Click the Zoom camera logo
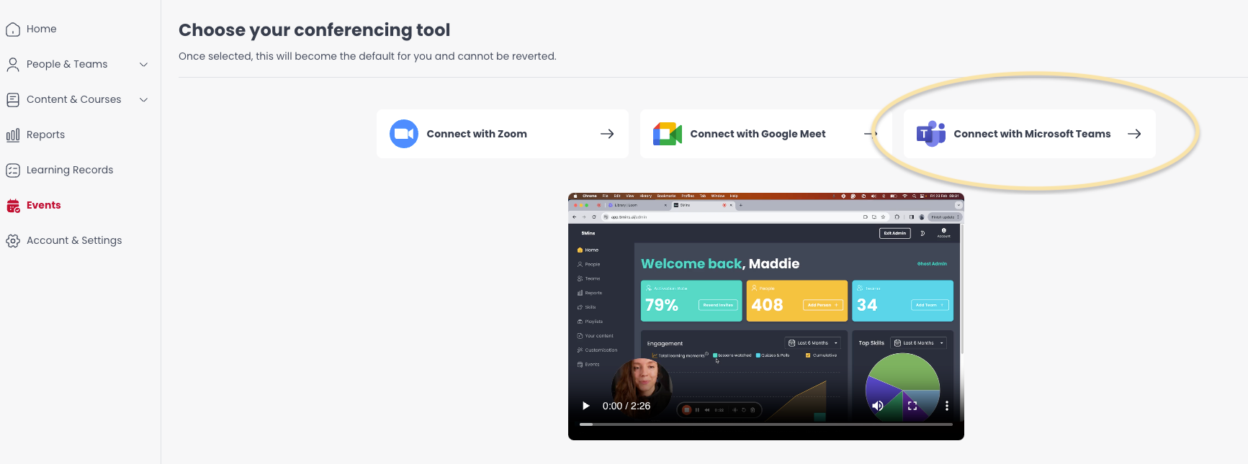1248x464 pixels. click(404, 134)
